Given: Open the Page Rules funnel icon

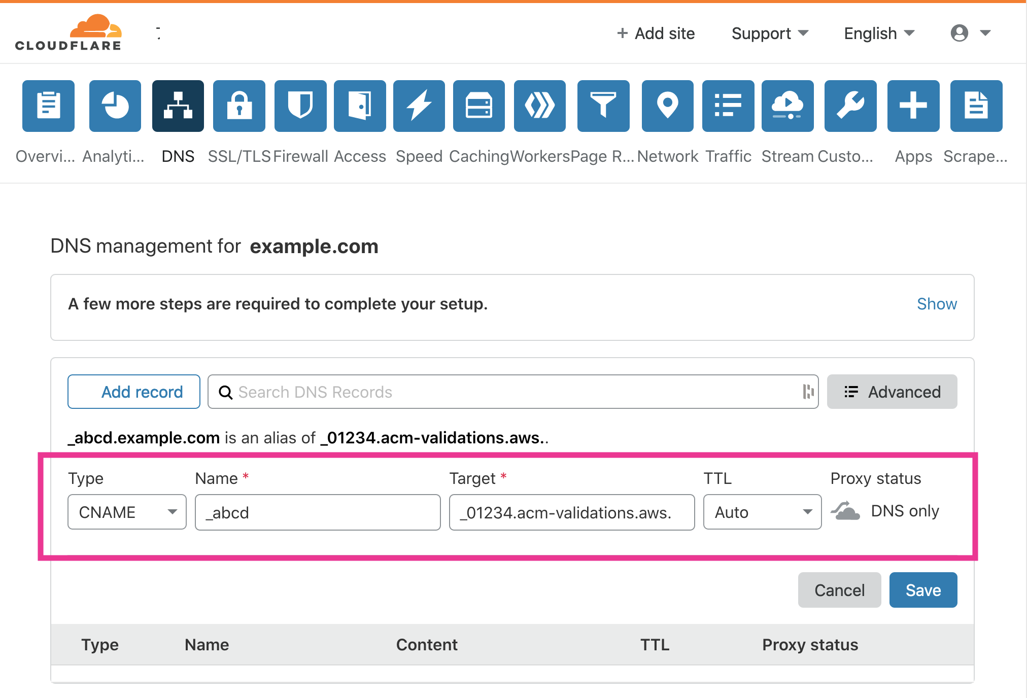Looking at the screenshot, I should [x=603, y=106].
